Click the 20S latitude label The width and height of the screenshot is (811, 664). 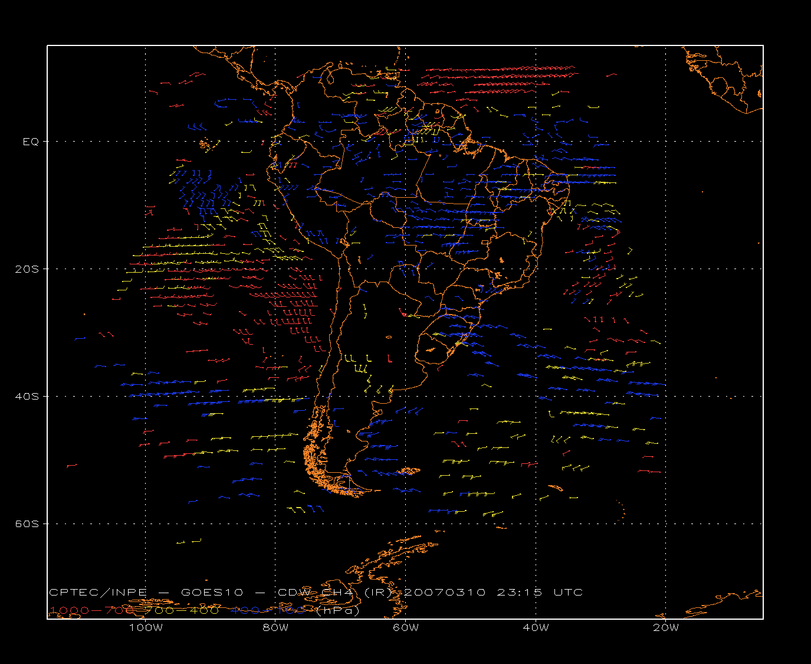tap(28, 269)
